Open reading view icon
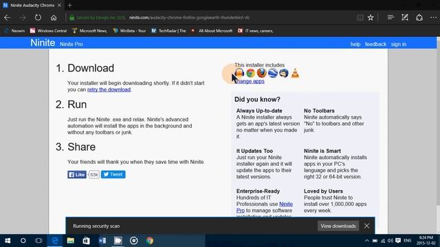This screenshot has height=247, width=440. [x=360, y=18]
